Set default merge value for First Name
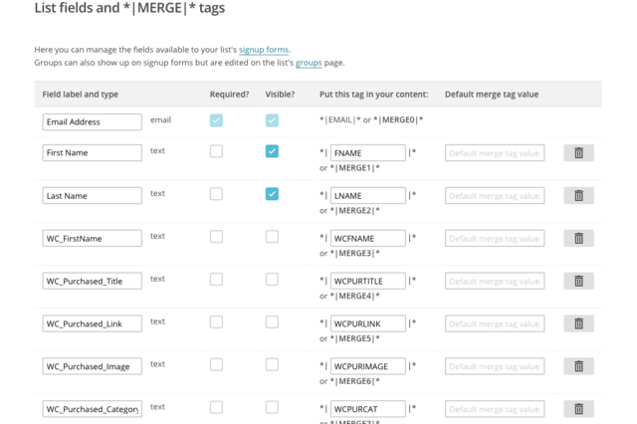The image size is (637, 424). 495,153
